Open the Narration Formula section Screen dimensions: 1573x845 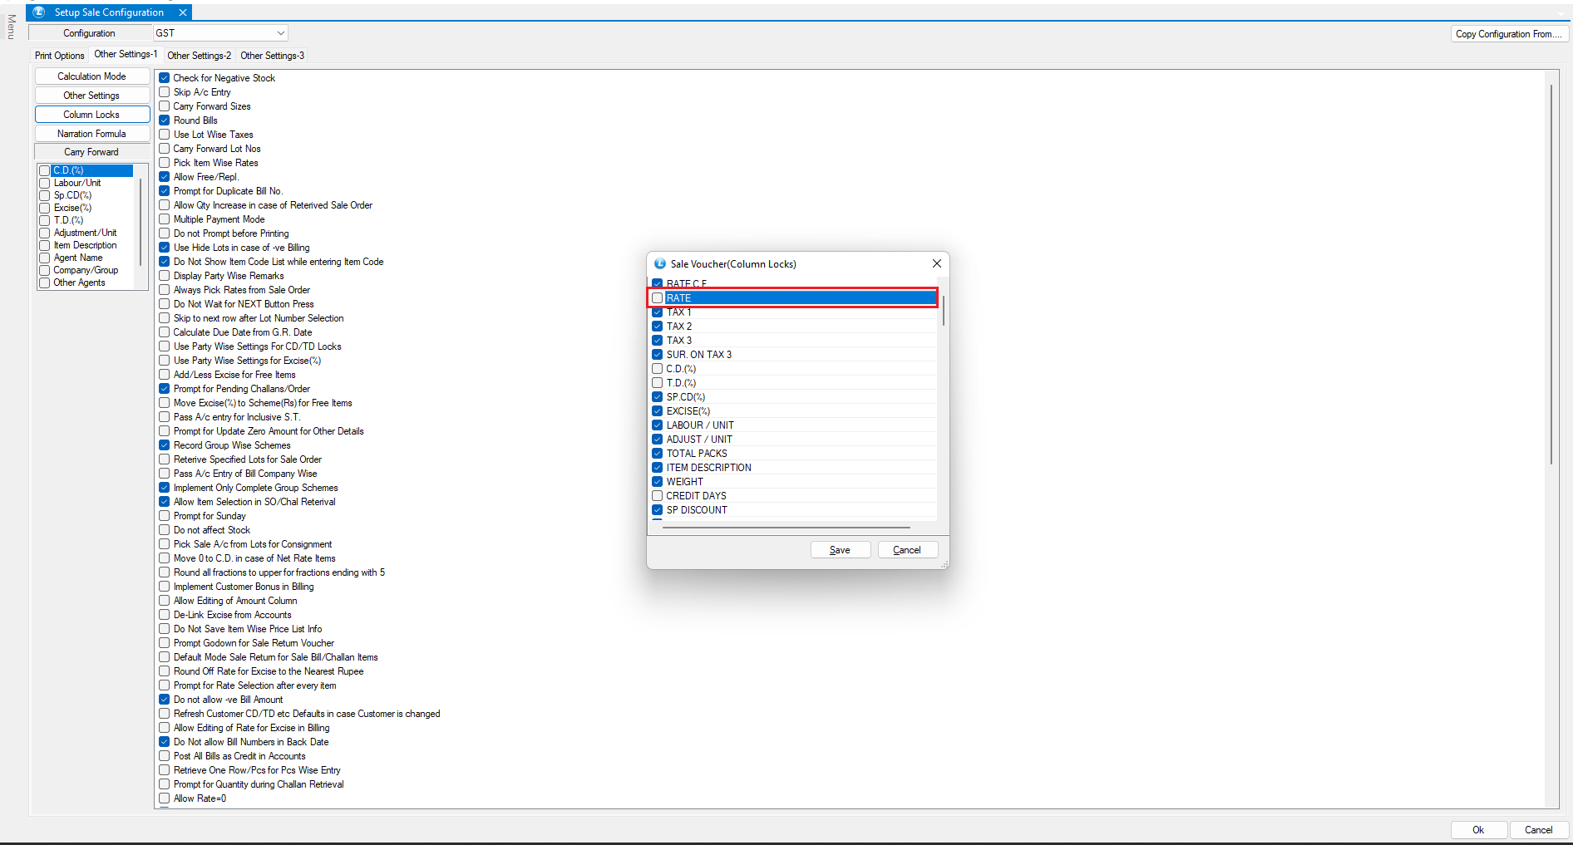click(x=91, y=134)
